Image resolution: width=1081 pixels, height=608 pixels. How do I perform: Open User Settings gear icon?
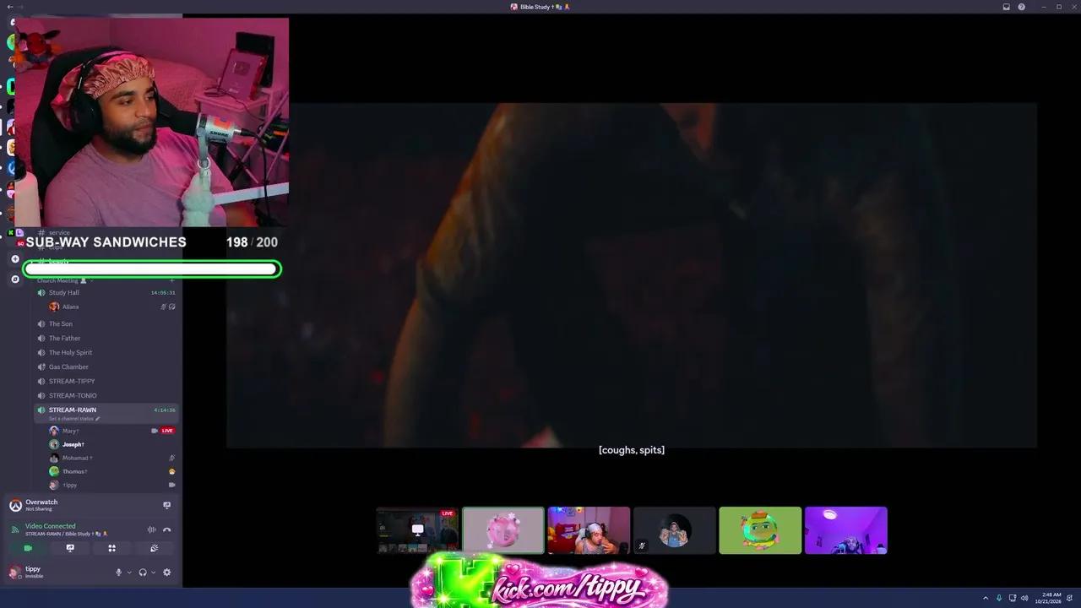coord(166,573)
